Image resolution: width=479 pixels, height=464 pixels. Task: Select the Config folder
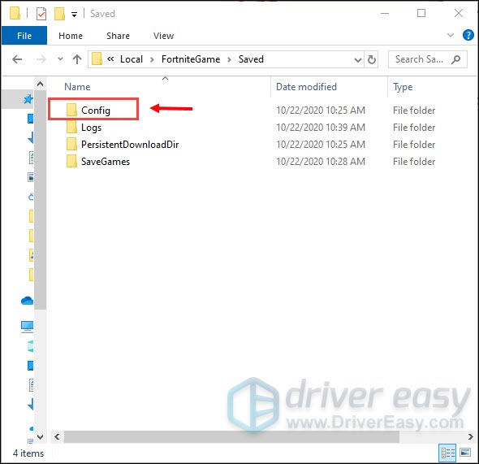point(96,111)
